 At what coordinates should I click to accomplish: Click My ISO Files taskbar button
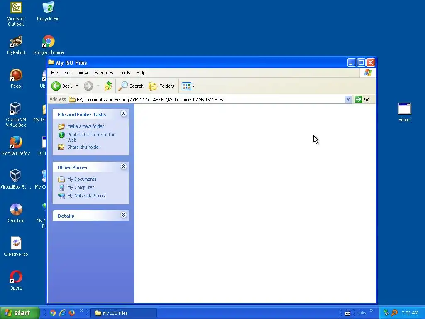pos(123,313)
